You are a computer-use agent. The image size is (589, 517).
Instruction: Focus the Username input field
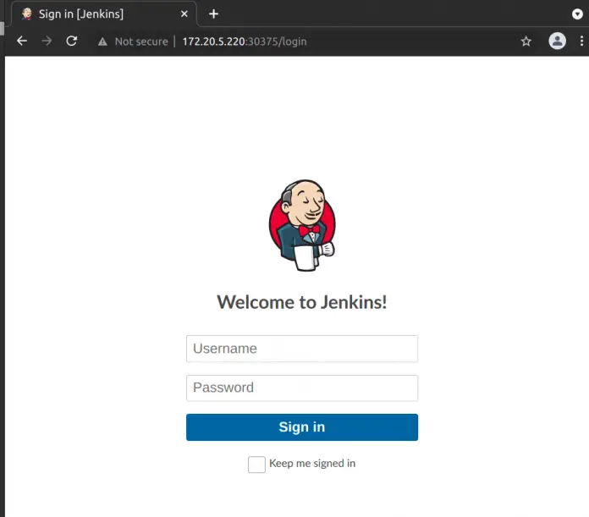302,349
